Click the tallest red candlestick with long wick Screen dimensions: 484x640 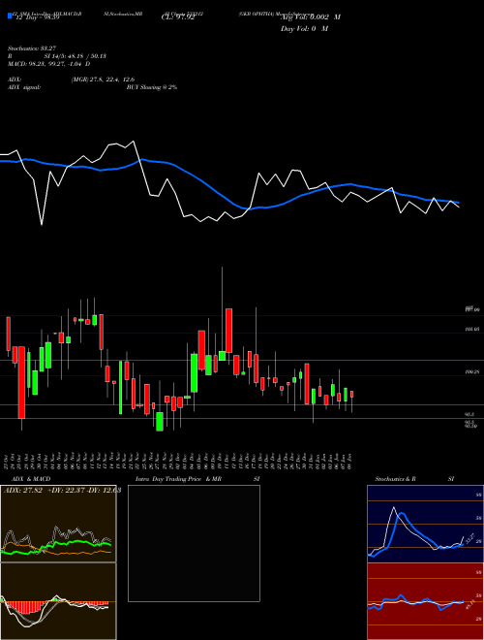tap(21, 382)
